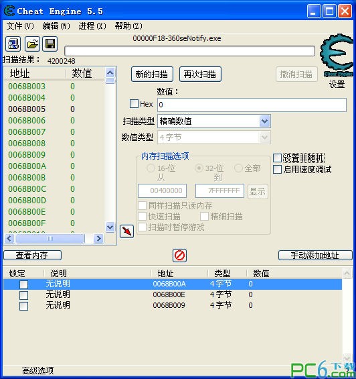
Task: Click the floppy disk save icon
Action: (50, 44)
